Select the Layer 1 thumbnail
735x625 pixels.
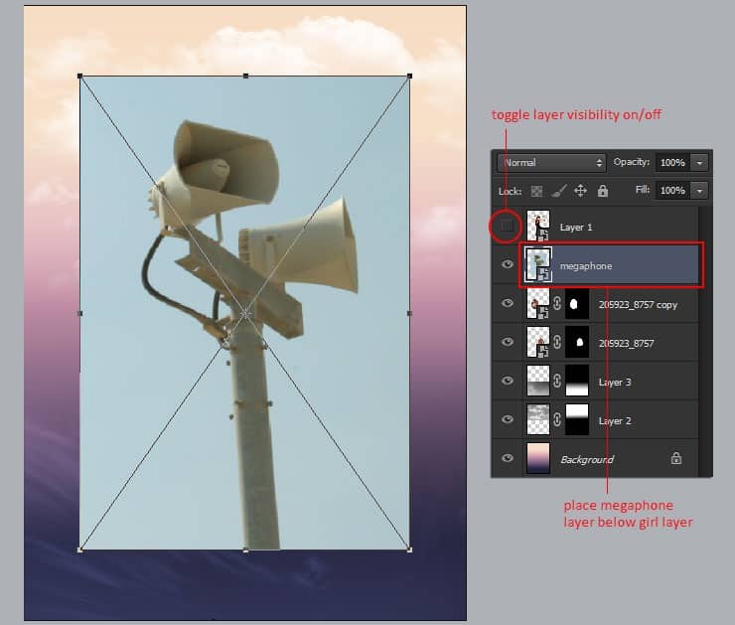[x=538, y=226]
